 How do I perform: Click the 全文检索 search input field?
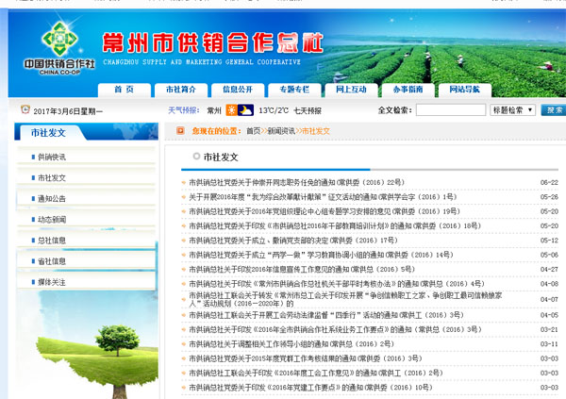coord(450,110)
